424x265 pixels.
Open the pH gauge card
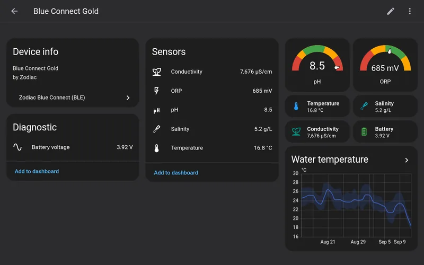317,65
